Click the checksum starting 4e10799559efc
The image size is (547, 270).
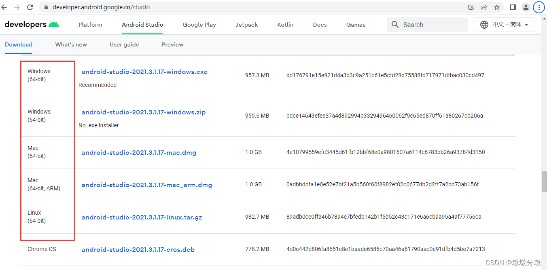[x=386, y=152]
